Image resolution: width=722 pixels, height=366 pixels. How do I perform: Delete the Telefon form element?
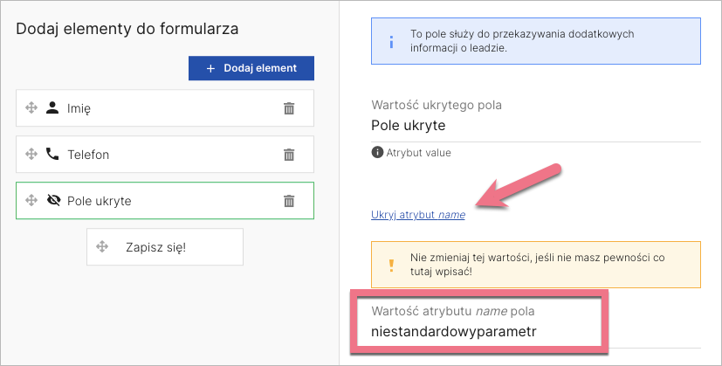289,155
